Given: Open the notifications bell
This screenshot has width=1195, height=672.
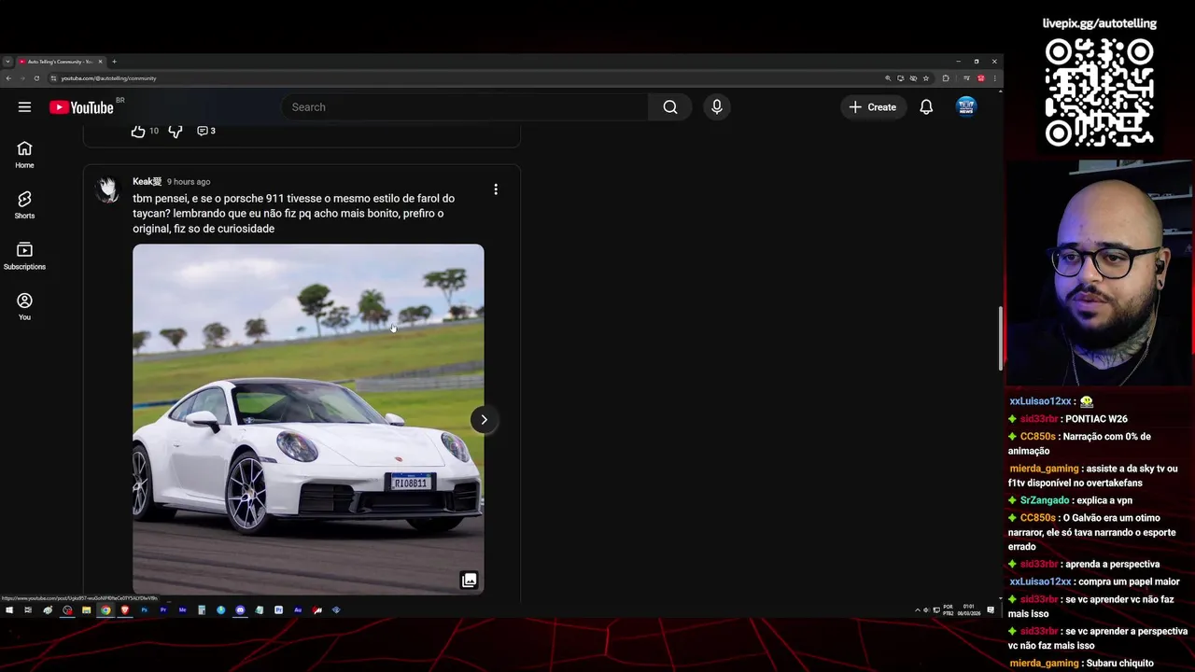Looking at the screenshot, I should point(926,107).
